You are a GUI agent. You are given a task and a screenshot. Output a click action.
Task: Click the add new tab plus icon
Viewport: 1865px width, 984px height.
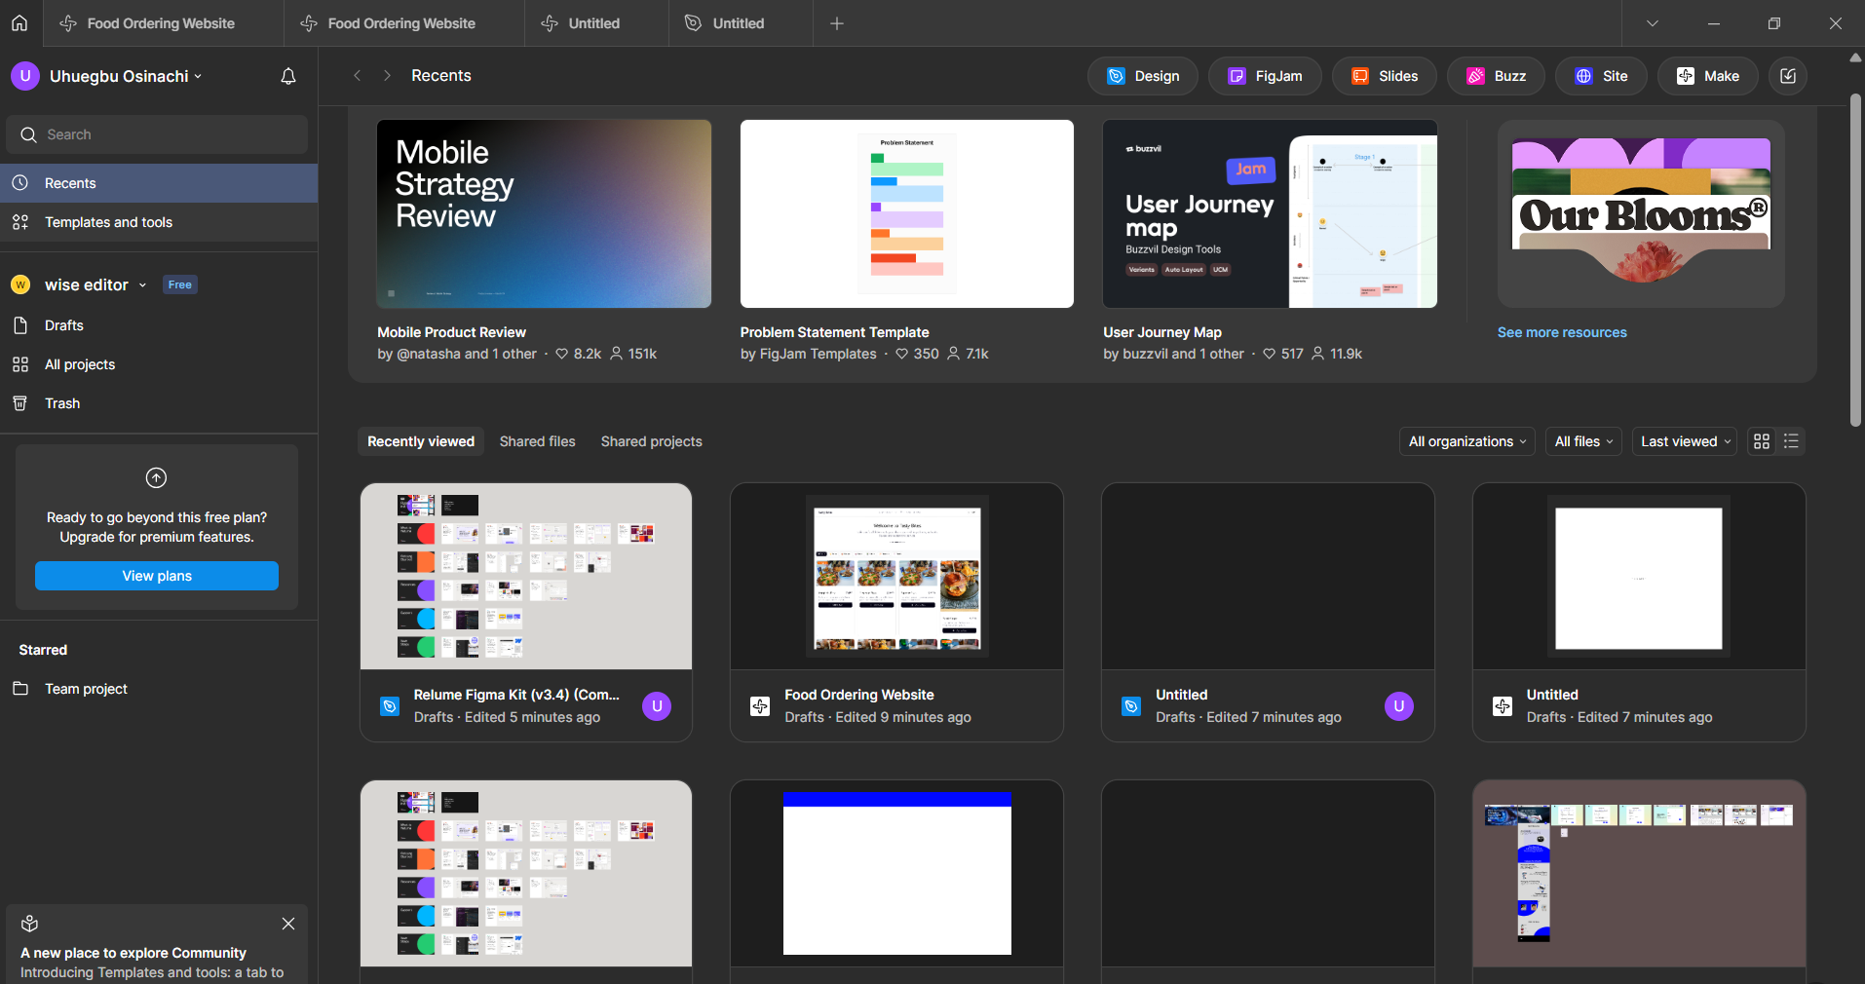coord(837,23)
